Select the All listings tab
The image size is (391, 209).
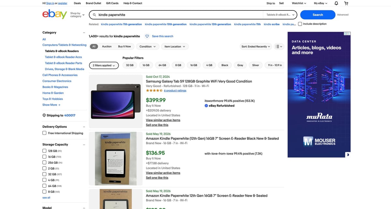[x=94, y=46]
